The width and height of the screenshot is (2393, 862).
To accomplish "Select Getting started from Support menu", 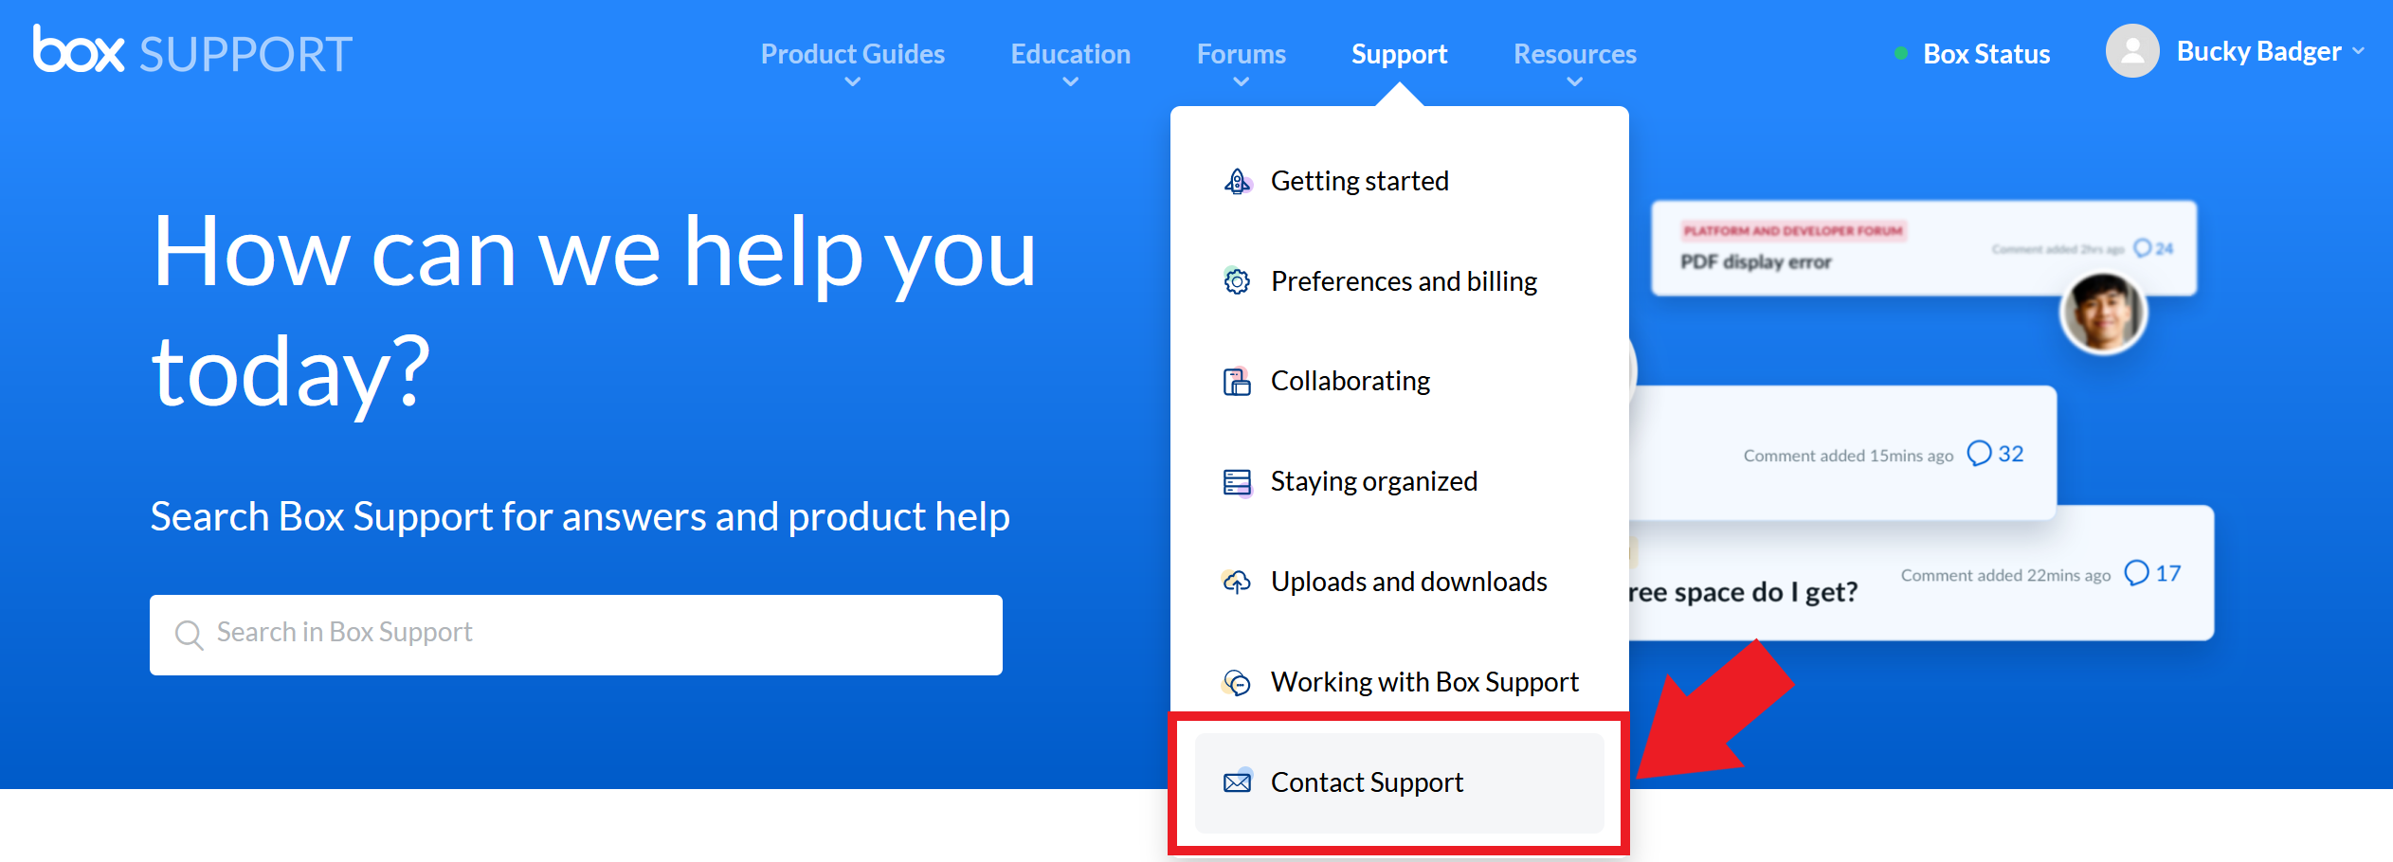I will (x=1400, y=181).
